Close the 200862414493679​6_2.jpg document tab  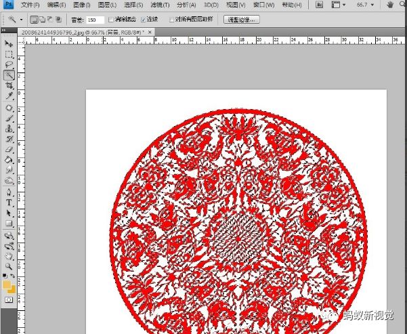coord(150,33)
